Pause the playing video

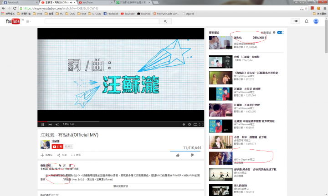click(43, 124)
